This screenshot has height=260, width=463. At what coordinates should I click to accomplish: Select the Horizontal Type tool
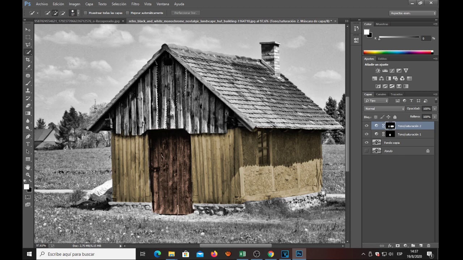(x=28, y=144)
